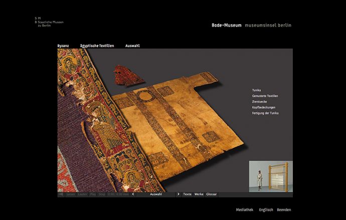Open Fertigung der Tunika entry
The height and width of the screenshot is (220, 346).
pos(265,113)
